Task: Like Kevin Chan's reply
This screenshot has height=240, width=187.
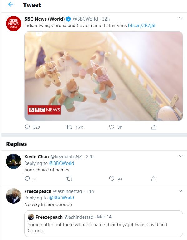Action: pos(112,179)
